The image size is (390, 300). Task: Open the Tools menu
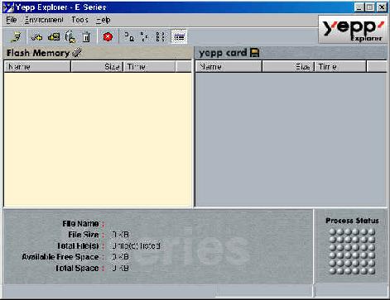click(79, 20)
